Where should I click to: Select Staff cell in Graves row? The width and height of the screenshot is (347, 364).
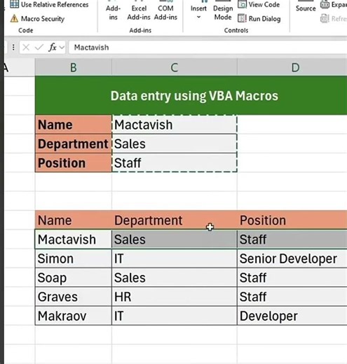[292, 297]
